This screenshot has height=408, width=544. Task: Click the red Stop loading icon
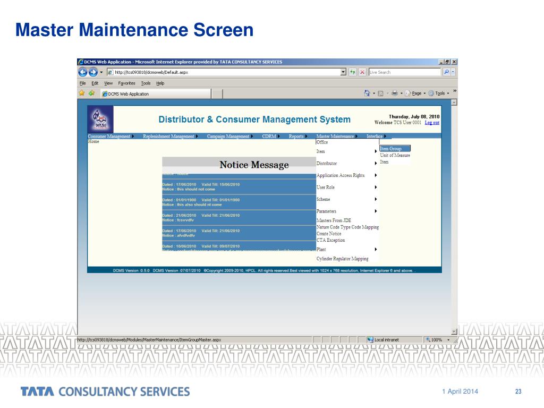tap(362, 72)
